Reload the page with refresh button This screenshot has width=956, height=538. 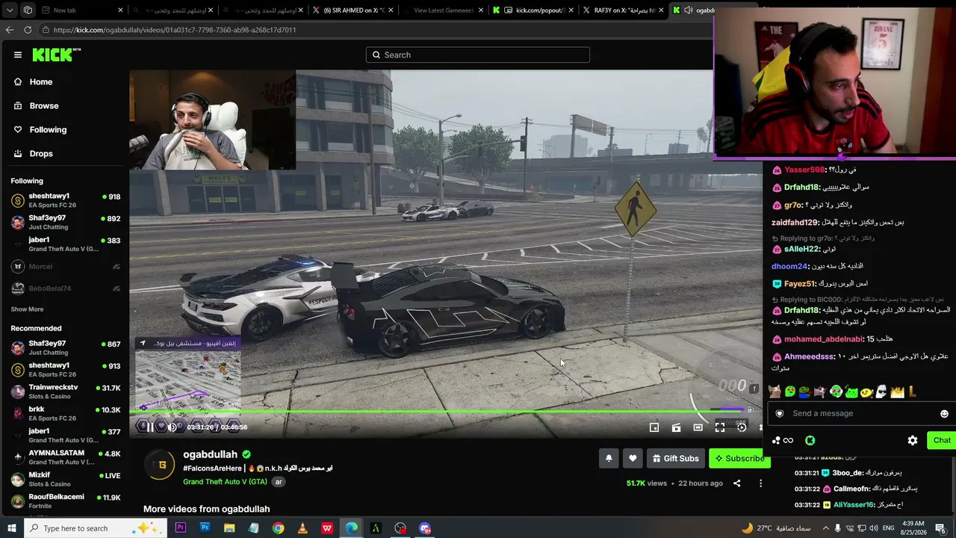click(x=28, y=30)
